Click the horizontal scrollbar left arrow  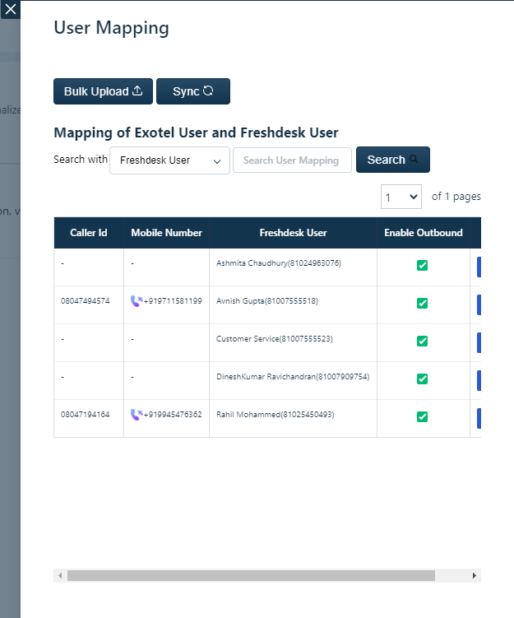(x=60, y=576)
